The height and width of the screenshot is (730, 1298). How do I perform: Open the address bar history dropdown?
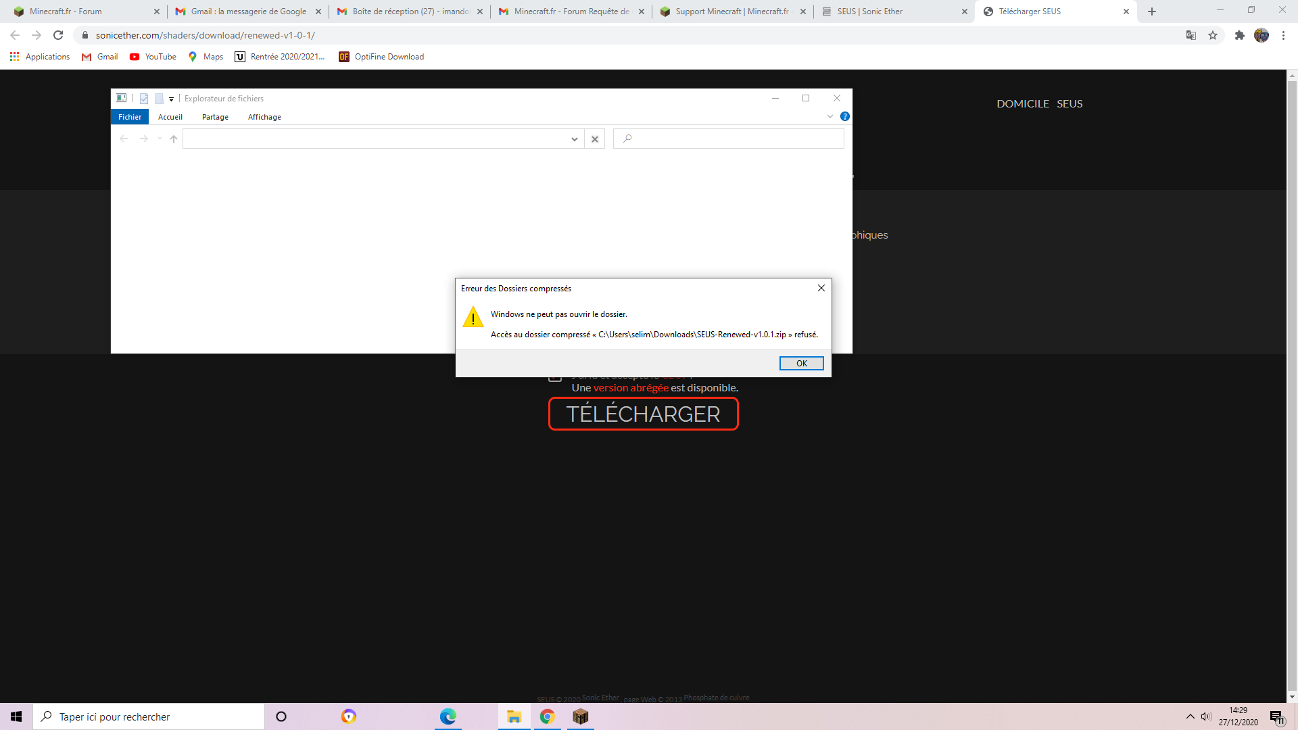pos(574,139)
